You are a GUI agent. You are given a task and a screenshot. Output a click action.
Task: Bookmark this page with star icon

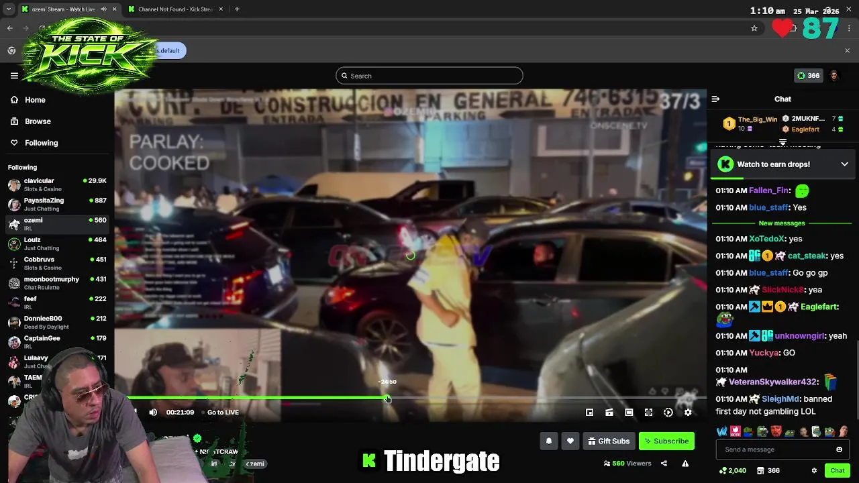754,28
